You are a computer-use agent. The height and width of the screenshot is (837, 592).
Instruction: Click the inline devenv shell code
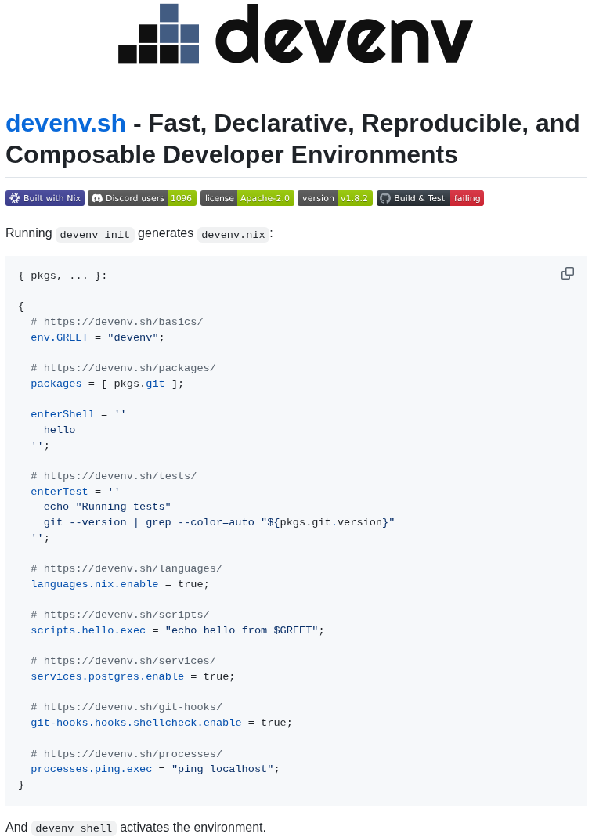(x=74, y=828)
